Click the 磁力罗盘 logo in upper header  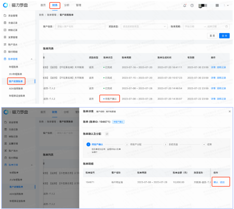(x=16, y=5)
